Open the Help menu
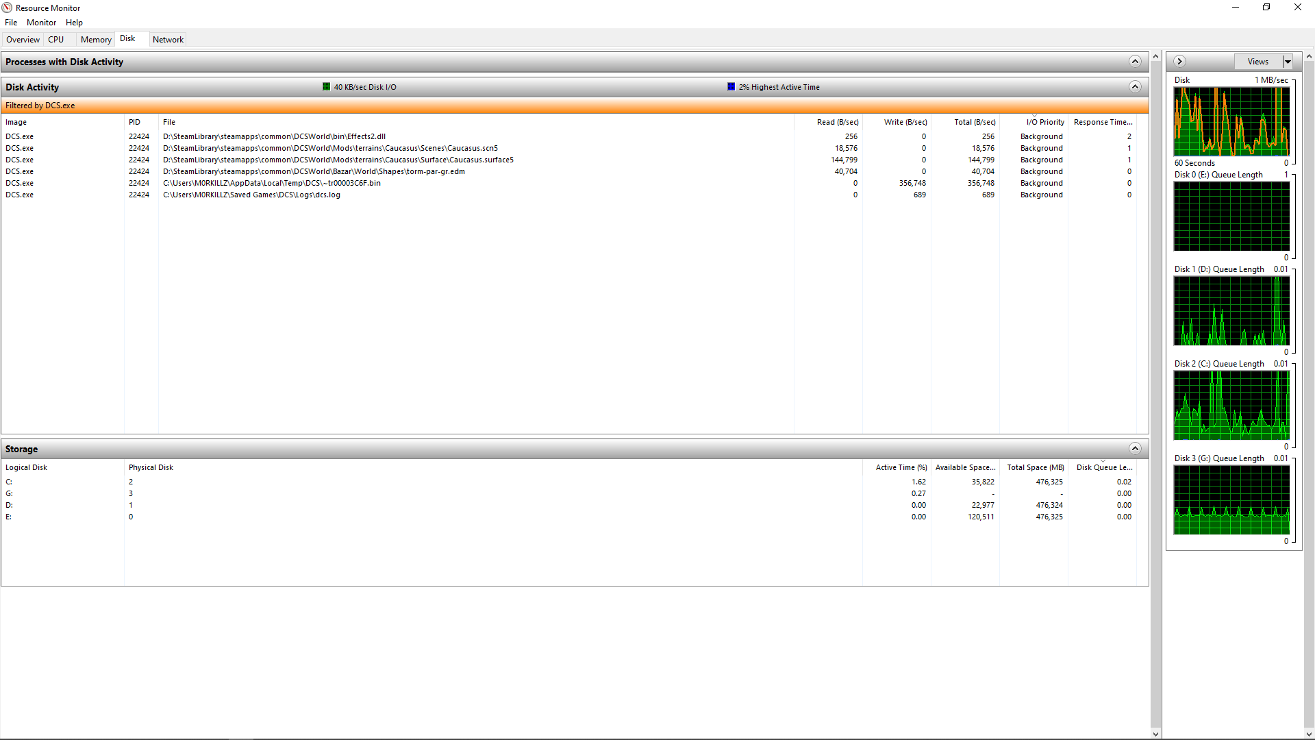Viewport: 1315px width, 740px height. (74, 23)
